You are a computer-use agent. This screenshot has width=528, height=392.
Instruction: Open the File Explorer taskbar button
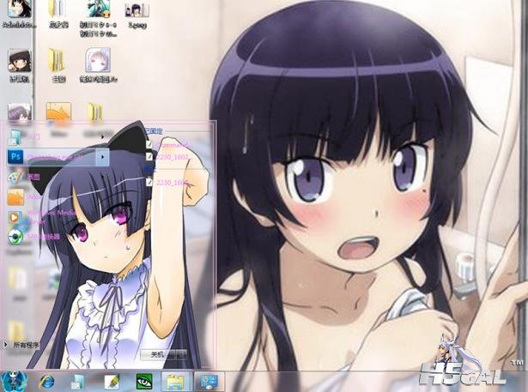(x=176, y=382)
